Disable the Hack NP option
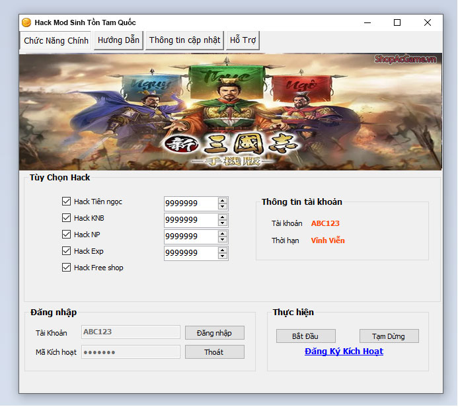Image resolution: width=458 pixels, height=407 pixels. [x=66, y=234]
